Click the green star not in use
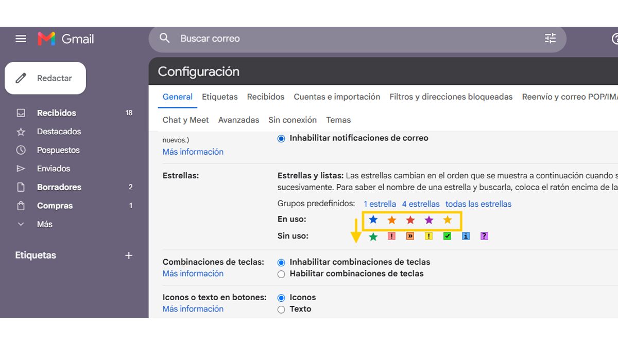The image size is (618, 347). pos(373,236)
